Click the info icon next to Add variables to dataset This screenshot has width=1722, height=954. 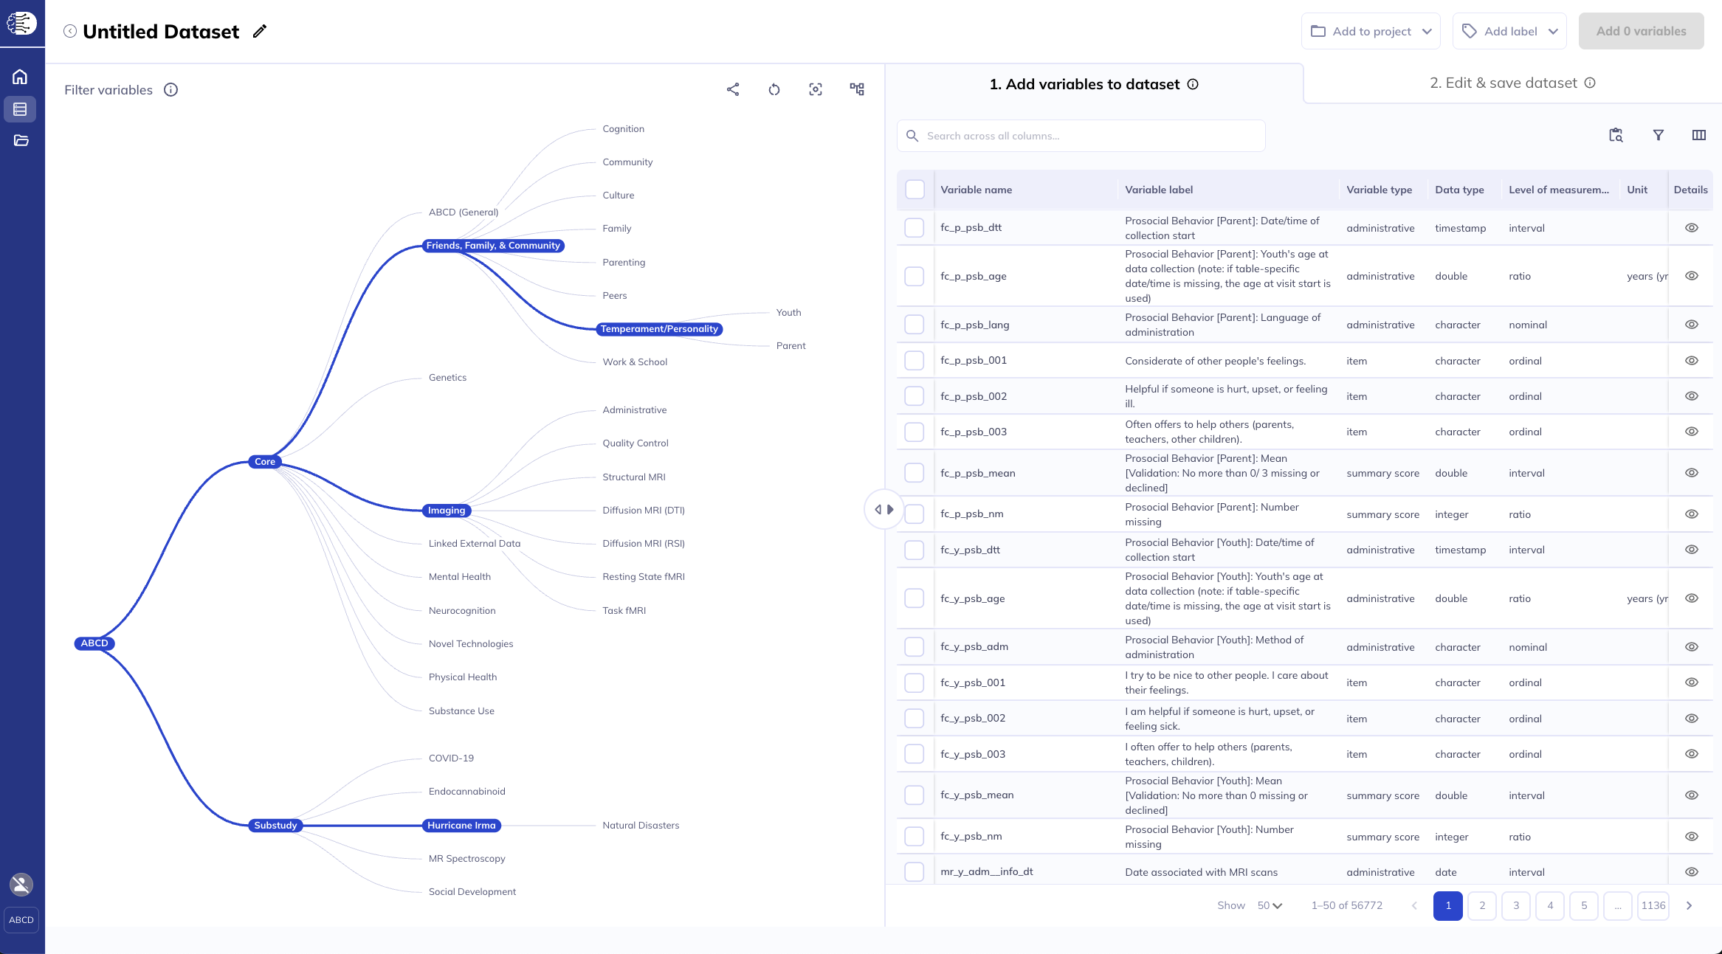click(x=1193, y=84)
